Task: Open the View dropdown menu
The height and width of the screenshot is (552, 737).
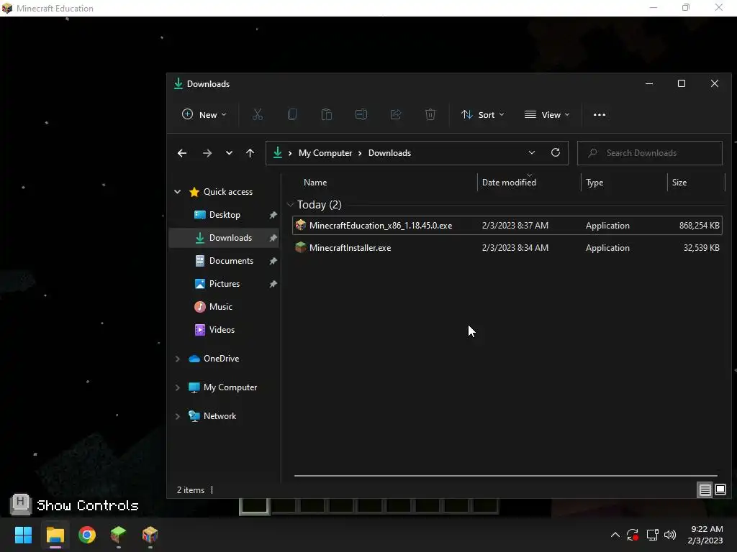Action: [547, 114]
